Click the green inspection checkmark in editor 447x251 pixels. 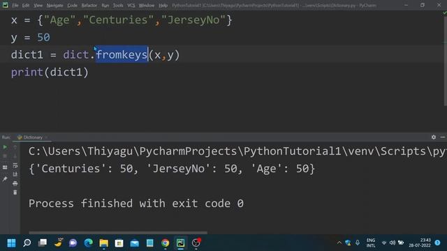[445, 13]
